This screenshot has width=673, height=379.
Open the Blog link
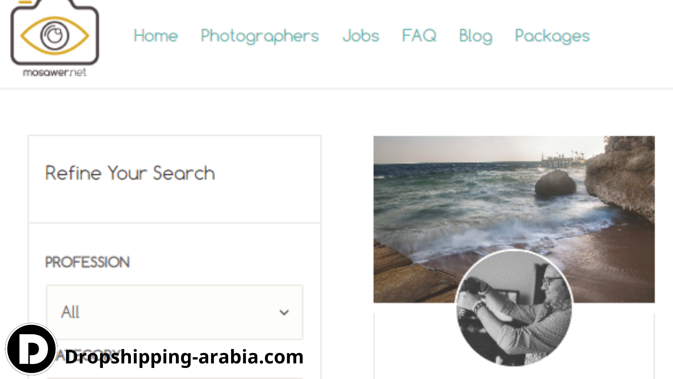point(476,36)
